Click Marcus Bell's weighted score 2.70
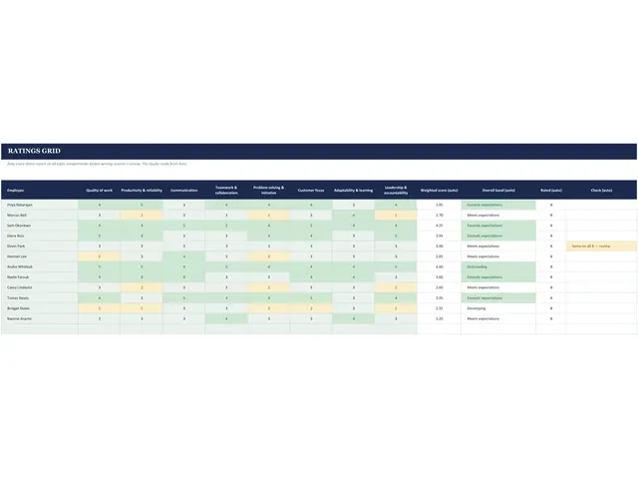The width and height of the screenshot is (638, 479). pos(439,216)
